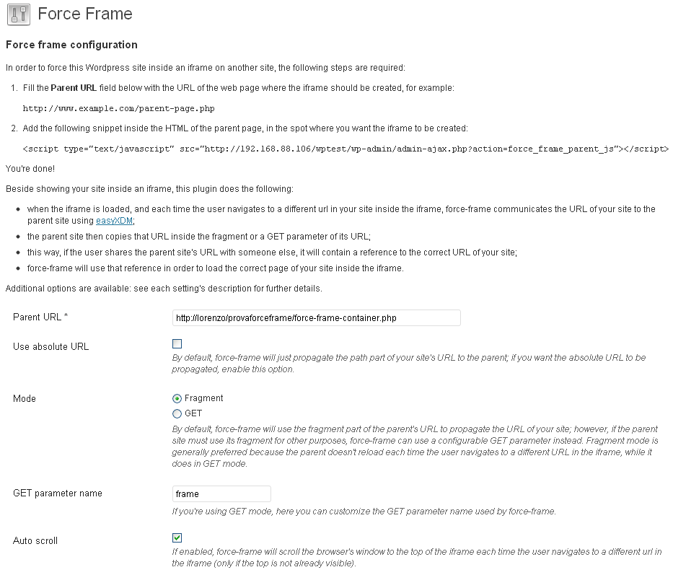Screen dimensions: 673x575
Task: Click the example parent-page.php URL text
Action: [x=118, y=109]
